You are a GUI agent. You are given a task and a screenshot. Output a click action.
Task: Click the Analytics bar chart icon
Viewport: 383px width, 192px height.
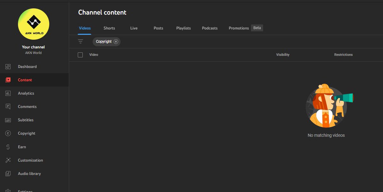click(x=8, y=93)
